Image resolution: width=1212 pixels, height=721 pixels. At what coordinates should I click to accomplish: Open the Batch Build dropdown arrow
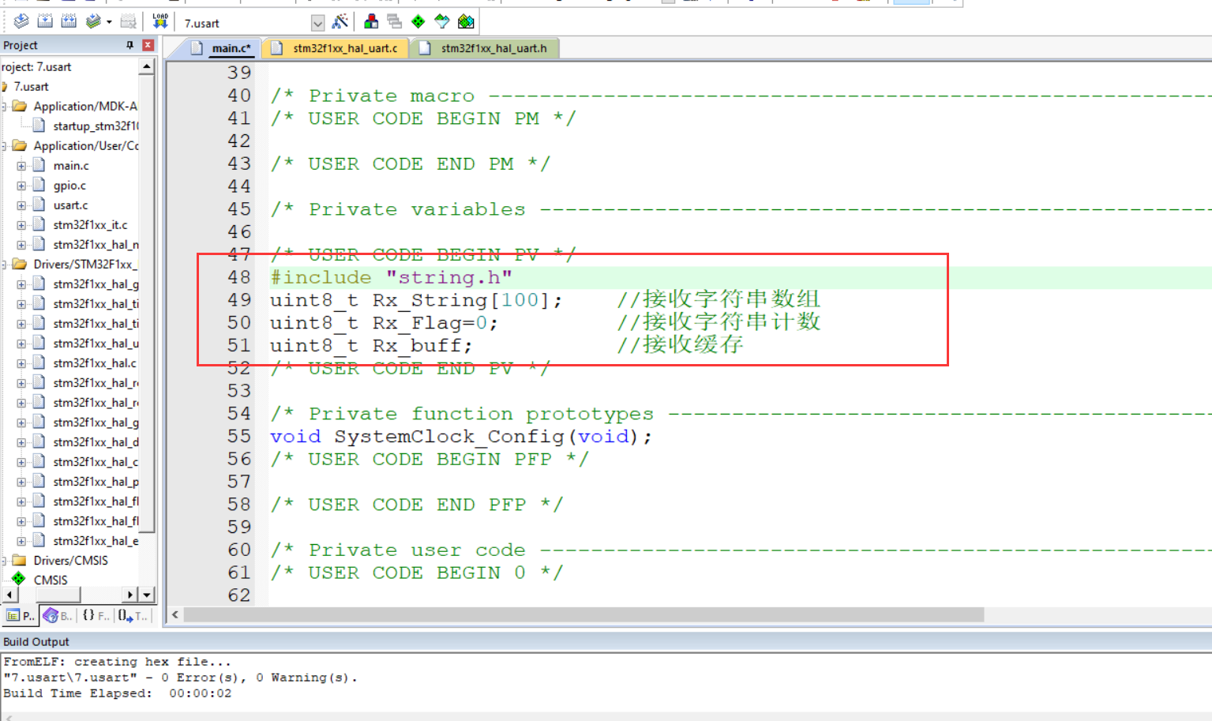[x=109, y=22]
